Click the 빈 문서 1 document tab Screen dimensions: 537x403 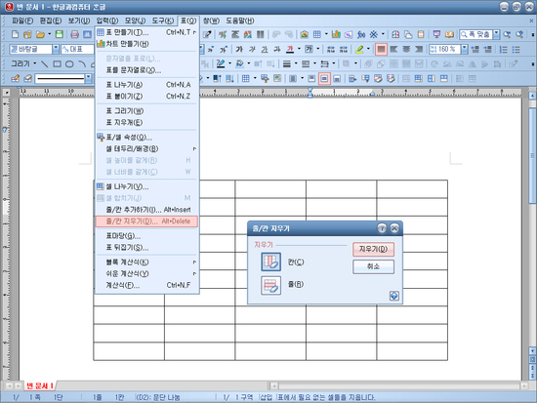(x=40, y=385)
